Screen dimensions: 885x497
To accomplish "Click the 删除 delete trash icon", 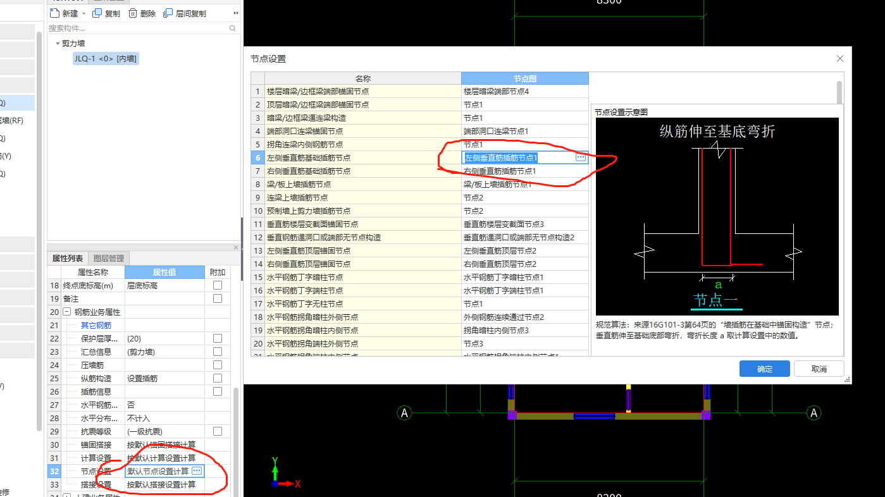I will 133,13.
